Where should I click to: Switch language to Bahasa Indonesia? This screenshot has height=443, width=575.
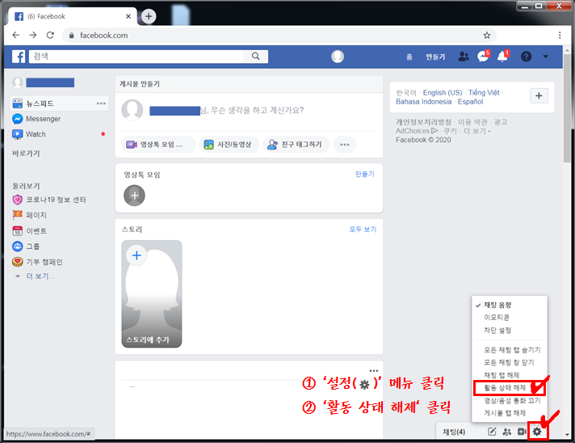[x=423, y=102]
